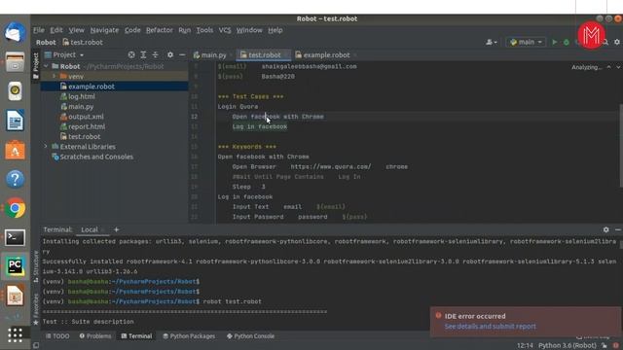The height and width of the screenshot is (350, 623).
Task: Open the Navigate menu
Action: pos(104,30)
